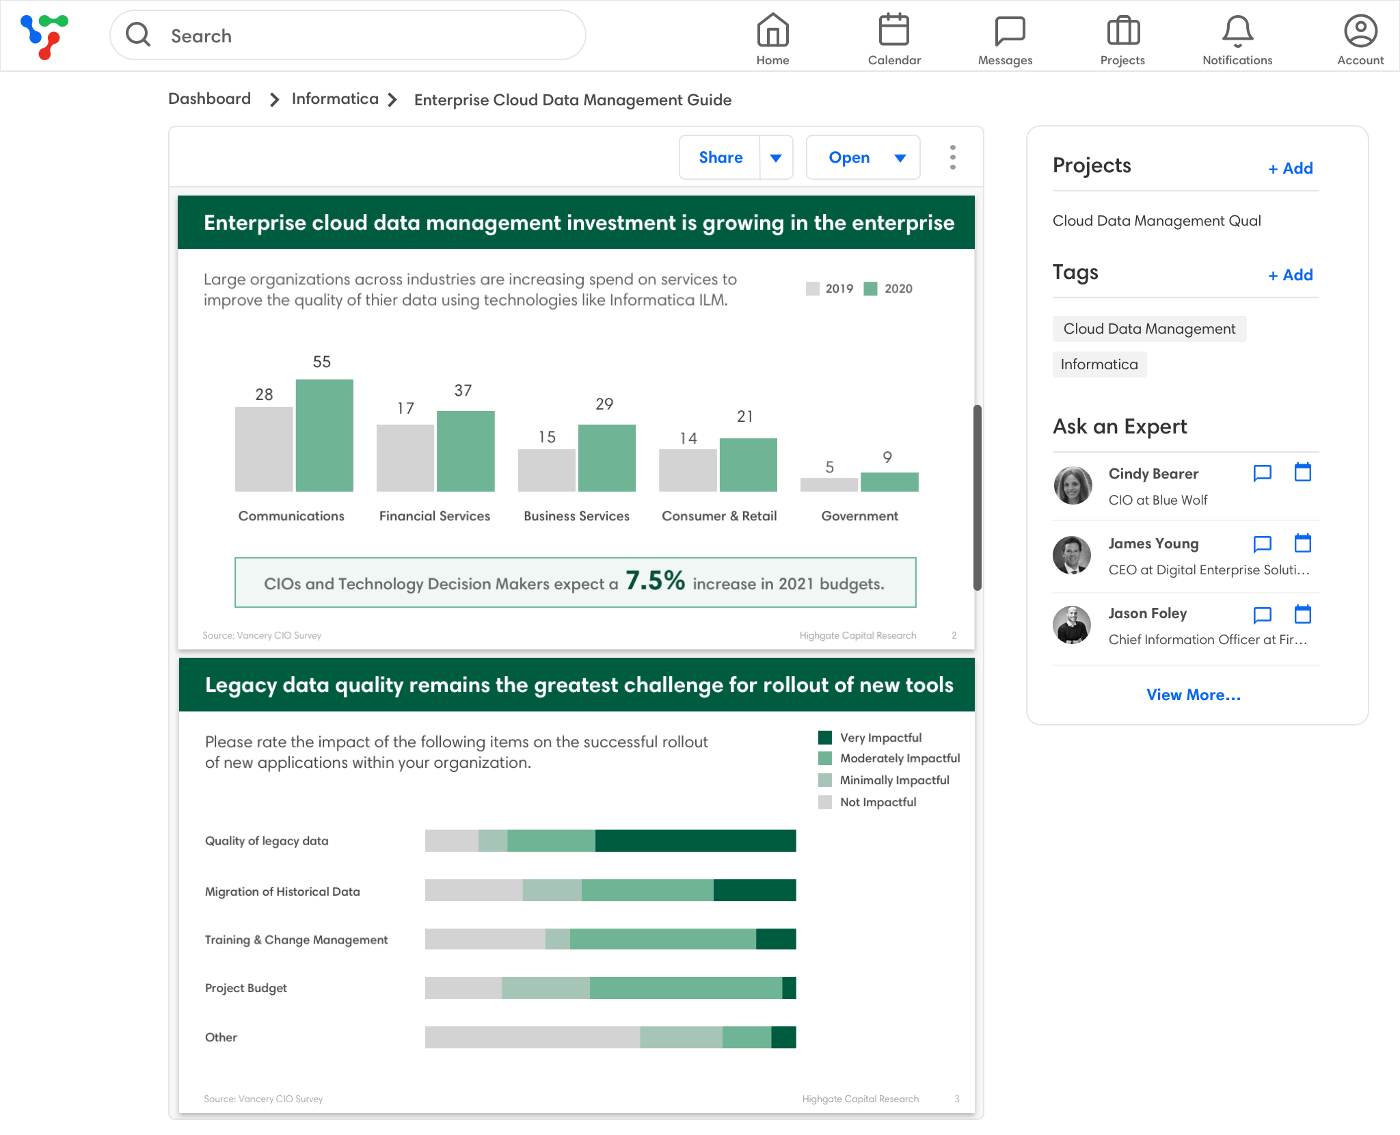Go to Informatica breadcrumb
Viewport: 1400px width, 1135px height.
[334, 99]
